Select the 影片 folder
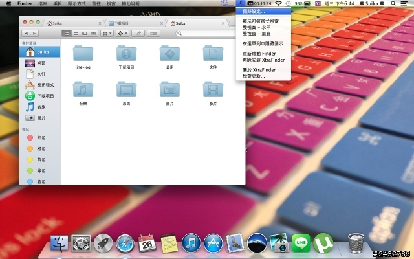This screenshot has width=414, height=259. [x=213, y=89]
